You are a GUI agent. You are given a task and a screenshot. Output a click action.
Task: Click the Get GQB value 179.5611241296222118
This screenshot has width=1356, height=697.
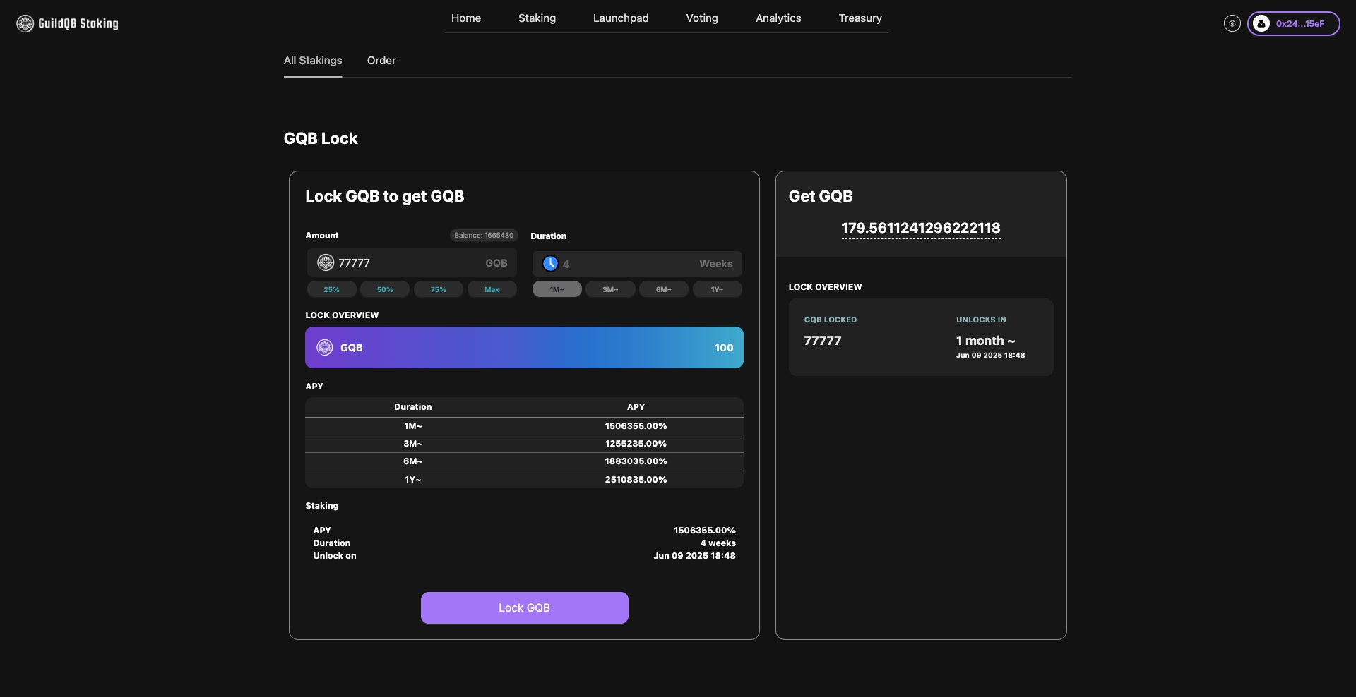point(921,228)
